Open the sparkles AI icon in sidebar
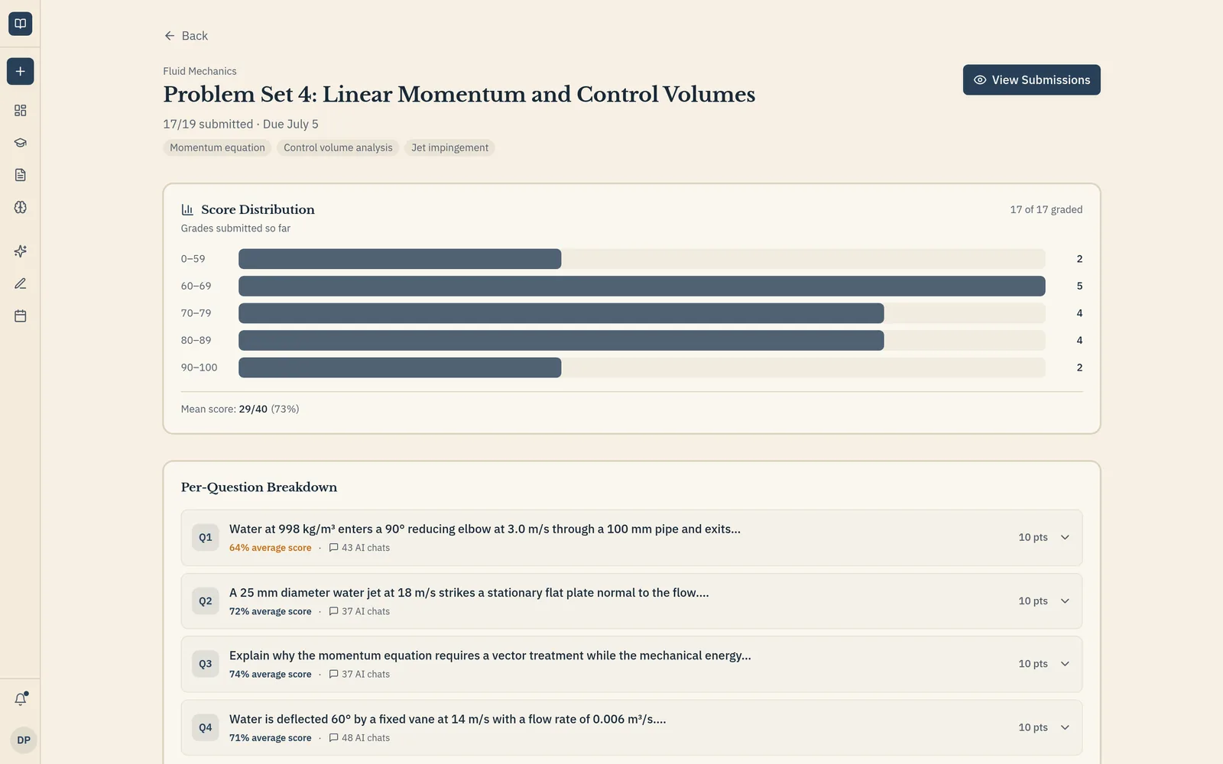Viewport: 1223px width, 764px height. [21, 251]
